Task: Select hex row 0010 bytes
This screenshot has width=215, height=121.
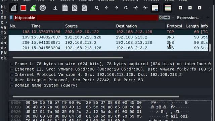Action: pos(84,107)
